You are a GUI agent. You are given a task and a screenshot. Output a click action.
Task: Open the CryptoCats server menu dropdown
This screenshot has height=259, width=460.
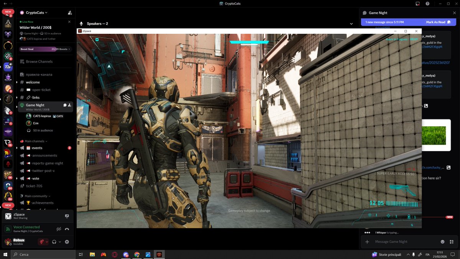pos(36,13)
